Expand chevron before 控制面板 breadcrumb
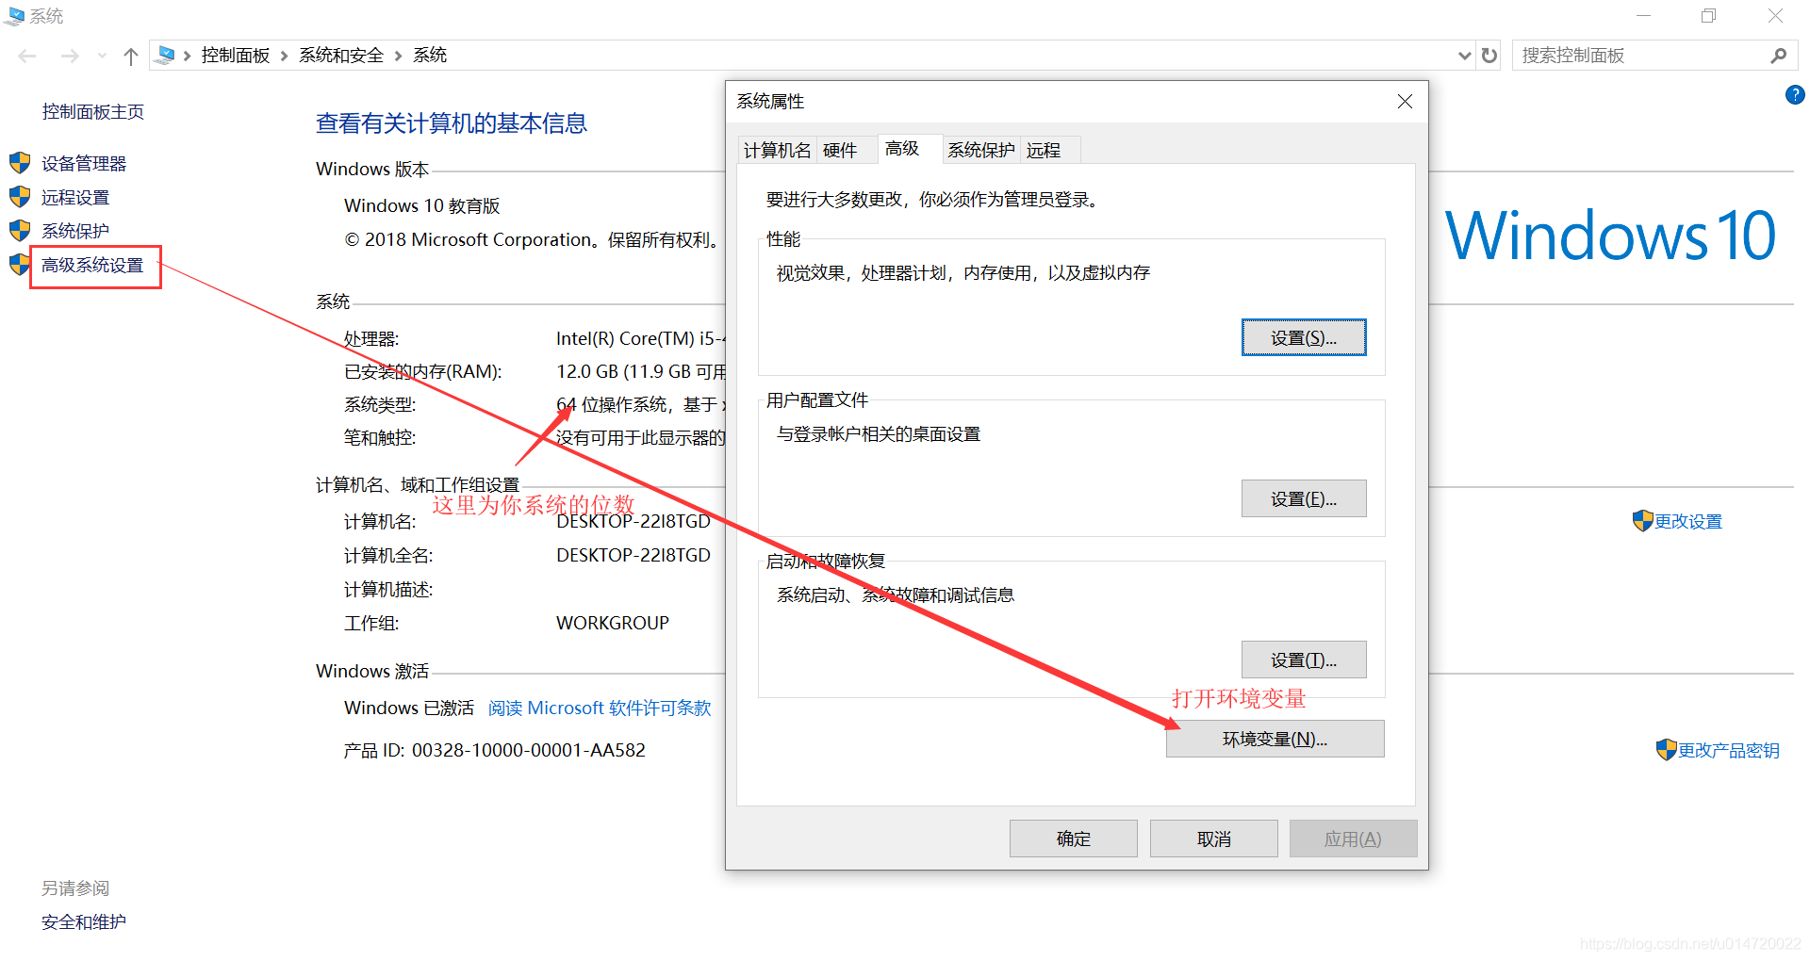This screenshot has width=1810, height=961. (187, 56)
